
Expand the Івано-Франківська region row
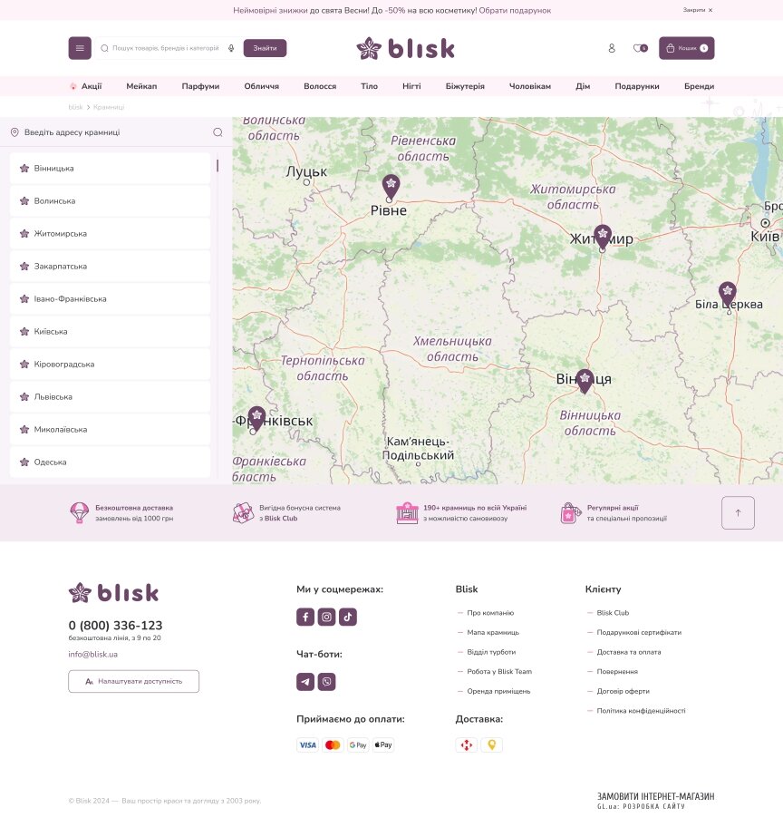pyautogui.click(x=110, y=299)
